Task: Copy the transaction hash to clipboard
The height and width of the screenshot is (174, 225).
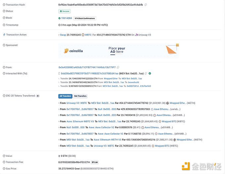Action: 146,5
